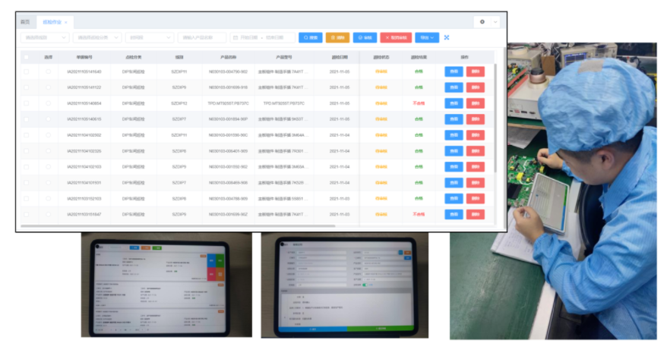
Task: Click the calendar icon in date range field
Action: pos(236,37)
